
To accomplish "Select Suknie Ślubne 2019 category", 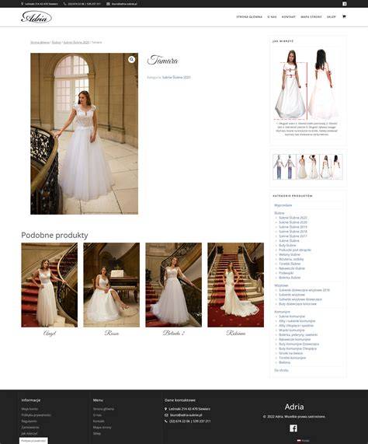I will point(293,227).
